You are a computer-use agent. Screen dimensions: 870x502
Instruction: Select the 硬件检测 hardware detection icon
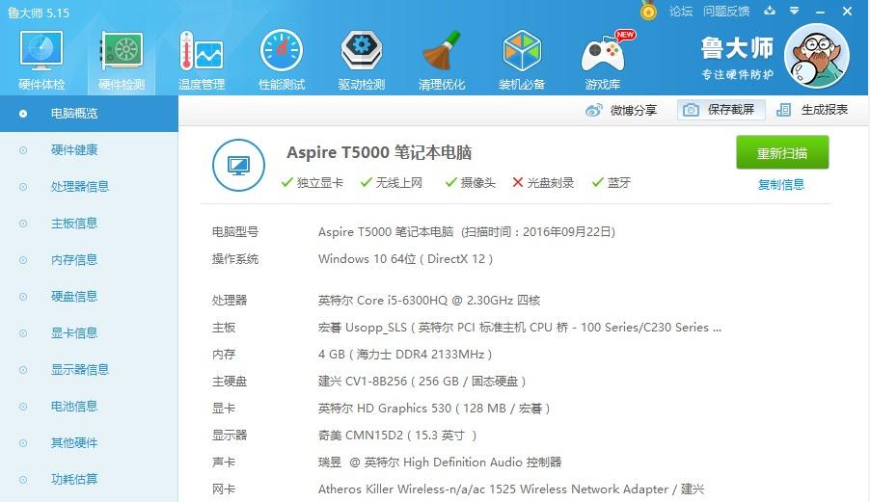[x=122, y=61]
